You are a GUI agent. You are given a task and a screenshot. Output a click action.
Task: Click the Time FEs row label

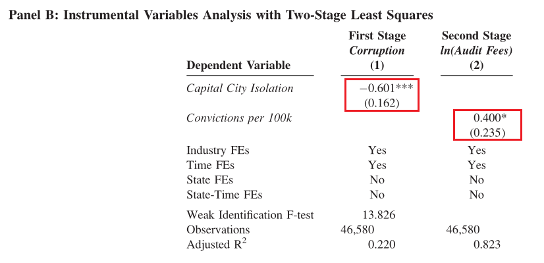[x=210, y=165]
